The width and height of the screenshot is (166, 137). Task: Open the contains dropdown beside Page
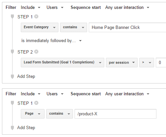click(59, 114)
